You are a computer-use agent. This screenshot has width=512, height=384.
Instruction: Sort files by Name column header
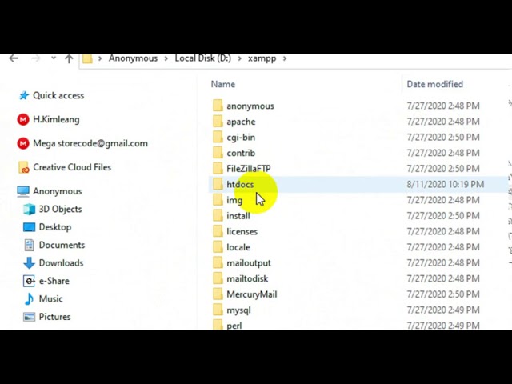tap(223, 84)
